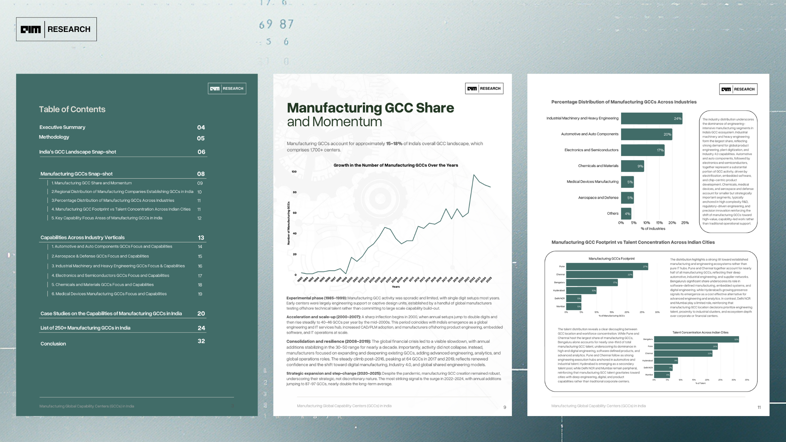
Task: Open the Executive Summary contents entry
Action: (x=62, y=127)
